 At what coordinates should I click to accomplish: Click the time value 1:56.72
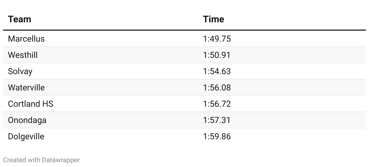click(217, 104)
